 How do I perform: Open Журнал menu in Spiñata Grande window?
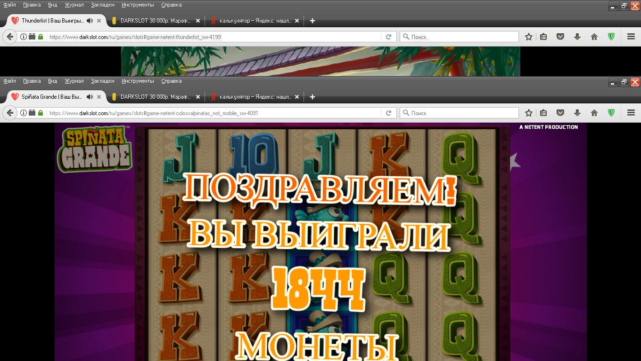(x=74, y=81)
